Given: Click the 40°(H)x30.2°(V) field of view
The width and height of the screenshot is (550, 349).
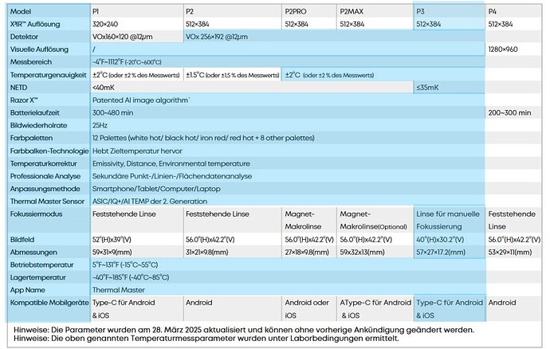Looking at the screenshot, I should click(x=440, y=240).
